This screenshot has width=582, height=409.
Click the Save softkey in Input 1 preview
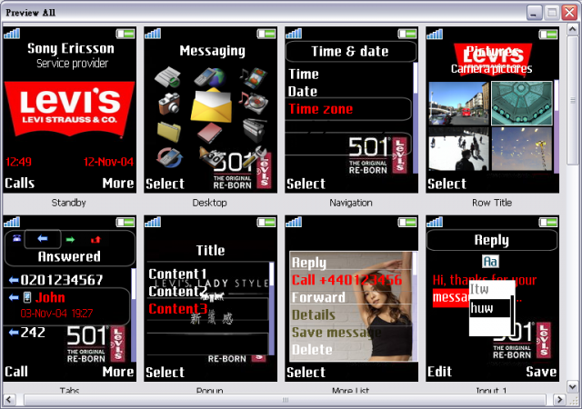541,372
